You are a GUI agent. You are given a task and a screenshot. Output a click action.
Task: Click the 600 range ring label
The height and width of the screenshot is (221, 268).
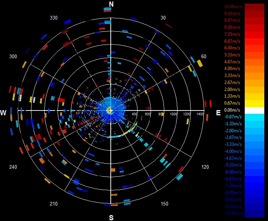(148, 114)
